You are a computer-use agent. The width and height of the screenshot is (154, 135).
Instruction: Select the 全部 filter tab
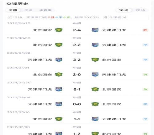[13, 10]
